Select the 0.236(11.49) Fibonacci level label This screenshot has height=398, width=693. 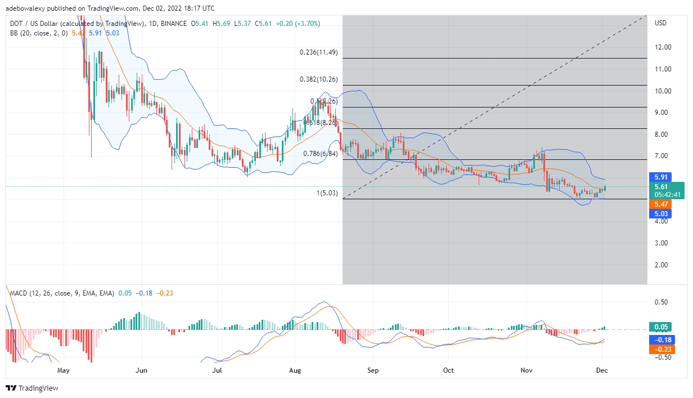318,52
